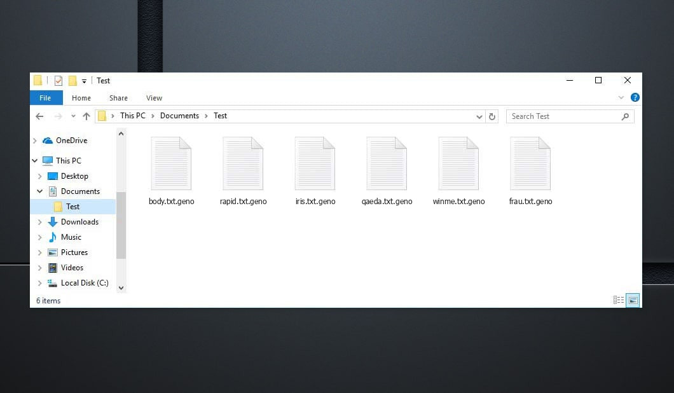
Task: Click Documents in the address breadcrumb
Action: click(x=180, y=116)
